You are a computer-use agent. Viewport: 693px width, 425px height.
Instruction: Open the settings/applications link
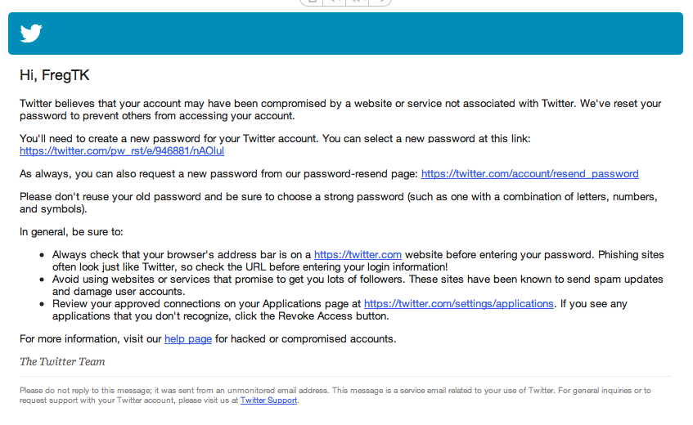point(458,304)
